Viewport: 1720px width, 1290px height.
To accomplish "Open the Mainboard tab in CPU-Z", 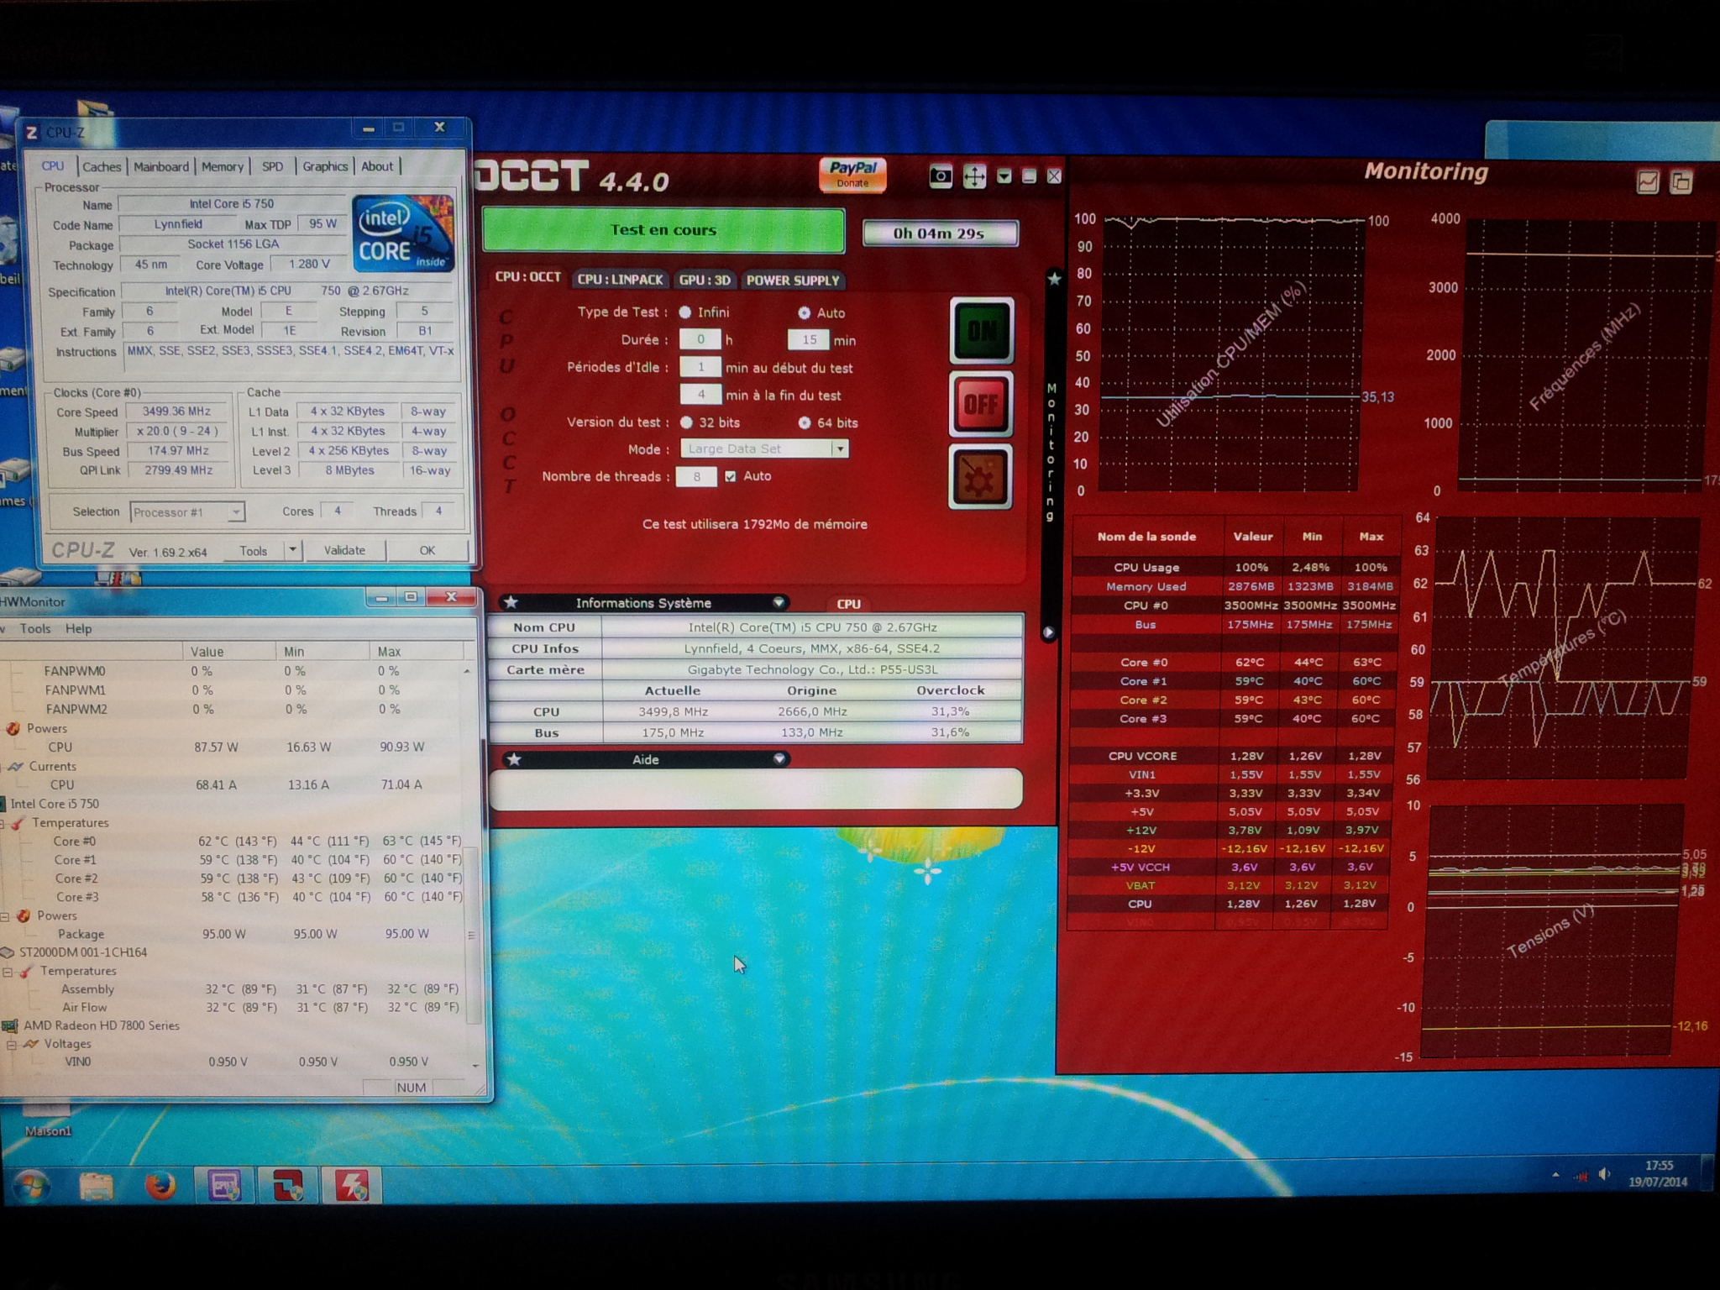I will tap(160, 166).
